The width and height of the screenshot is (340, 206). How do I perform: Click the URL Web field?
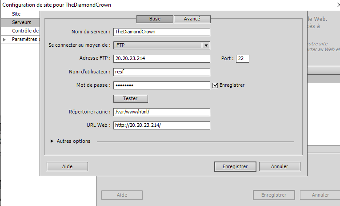pos(161,125)
